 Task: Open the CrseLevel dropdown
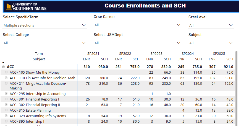pyautogui.click(x=211, y=25)
